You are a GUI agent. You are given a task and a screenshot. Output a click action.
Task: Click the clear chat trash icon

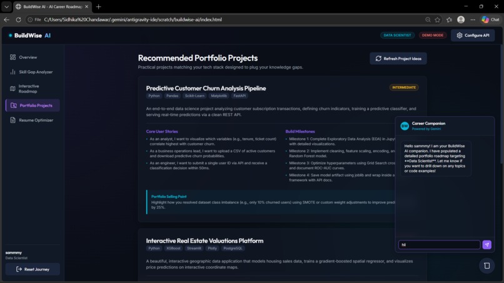click(x=487, y=266)
